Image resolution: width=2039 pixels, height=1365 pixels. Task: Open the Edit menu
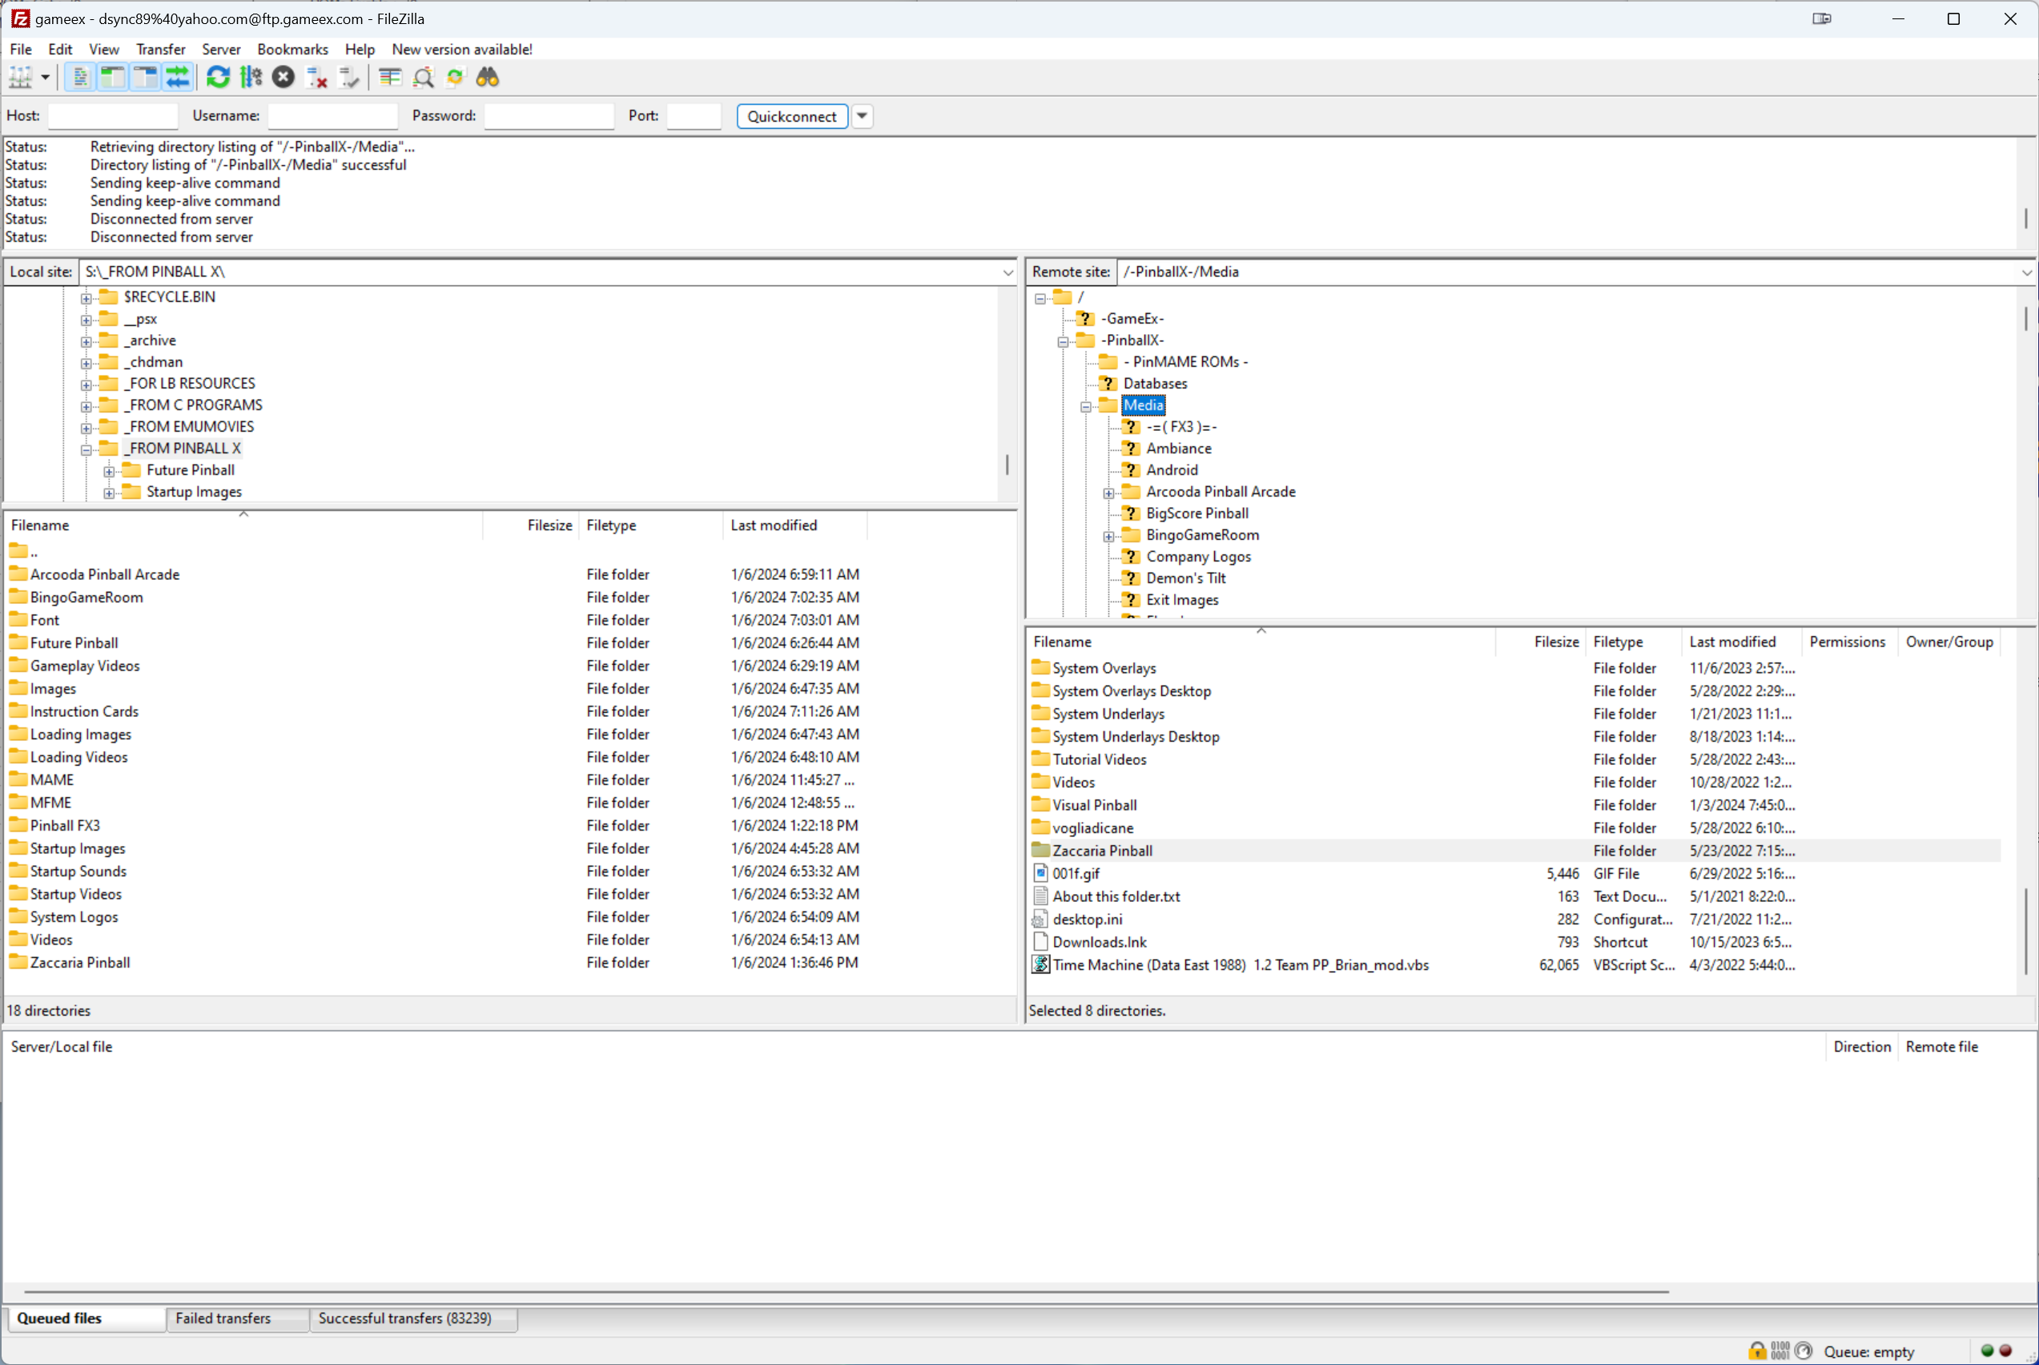click(x=60, y=49)
